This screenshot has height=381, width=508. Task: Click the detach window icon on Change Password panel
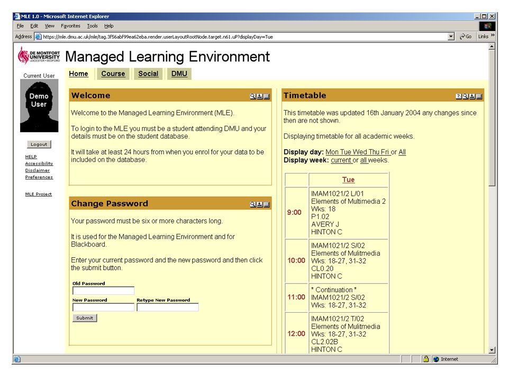pyautogui.click(x=266, y=204)
